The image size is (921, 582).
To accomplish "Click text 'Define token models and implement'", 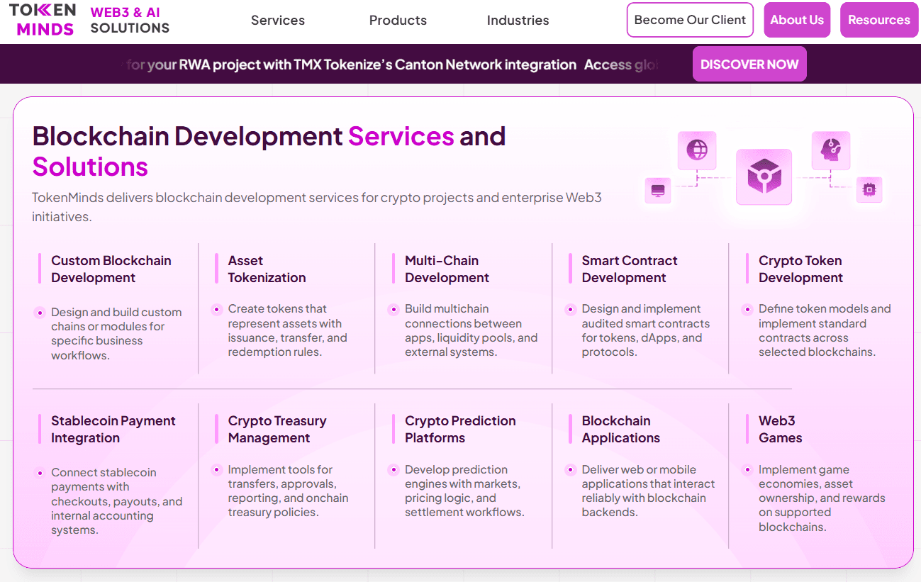I will (x=825, y=330).
